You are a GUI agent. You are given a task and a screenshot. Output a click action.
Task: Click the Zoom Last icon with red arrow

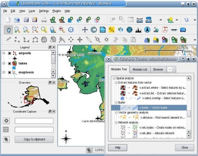pyautogui.click(x=62, y=30)
